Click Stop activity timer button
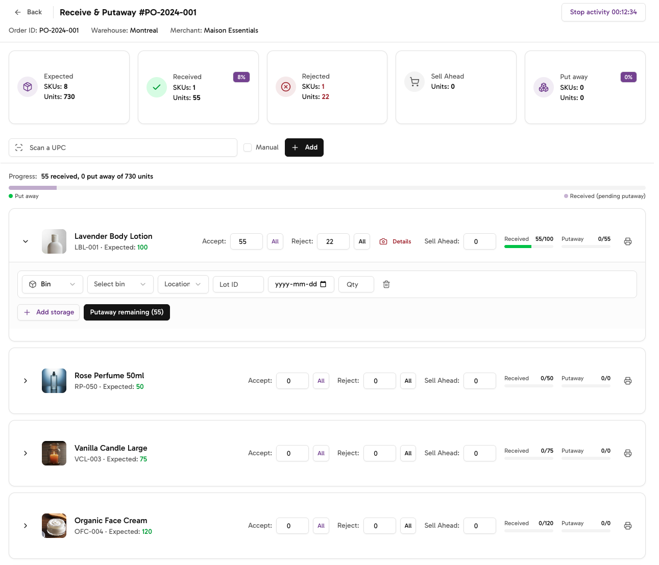 pos(603,12)
